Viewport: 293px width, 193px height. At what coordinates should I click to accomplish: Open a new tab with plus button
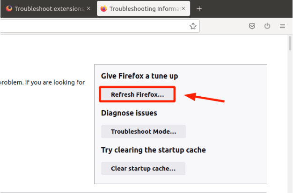click(199, 9)
